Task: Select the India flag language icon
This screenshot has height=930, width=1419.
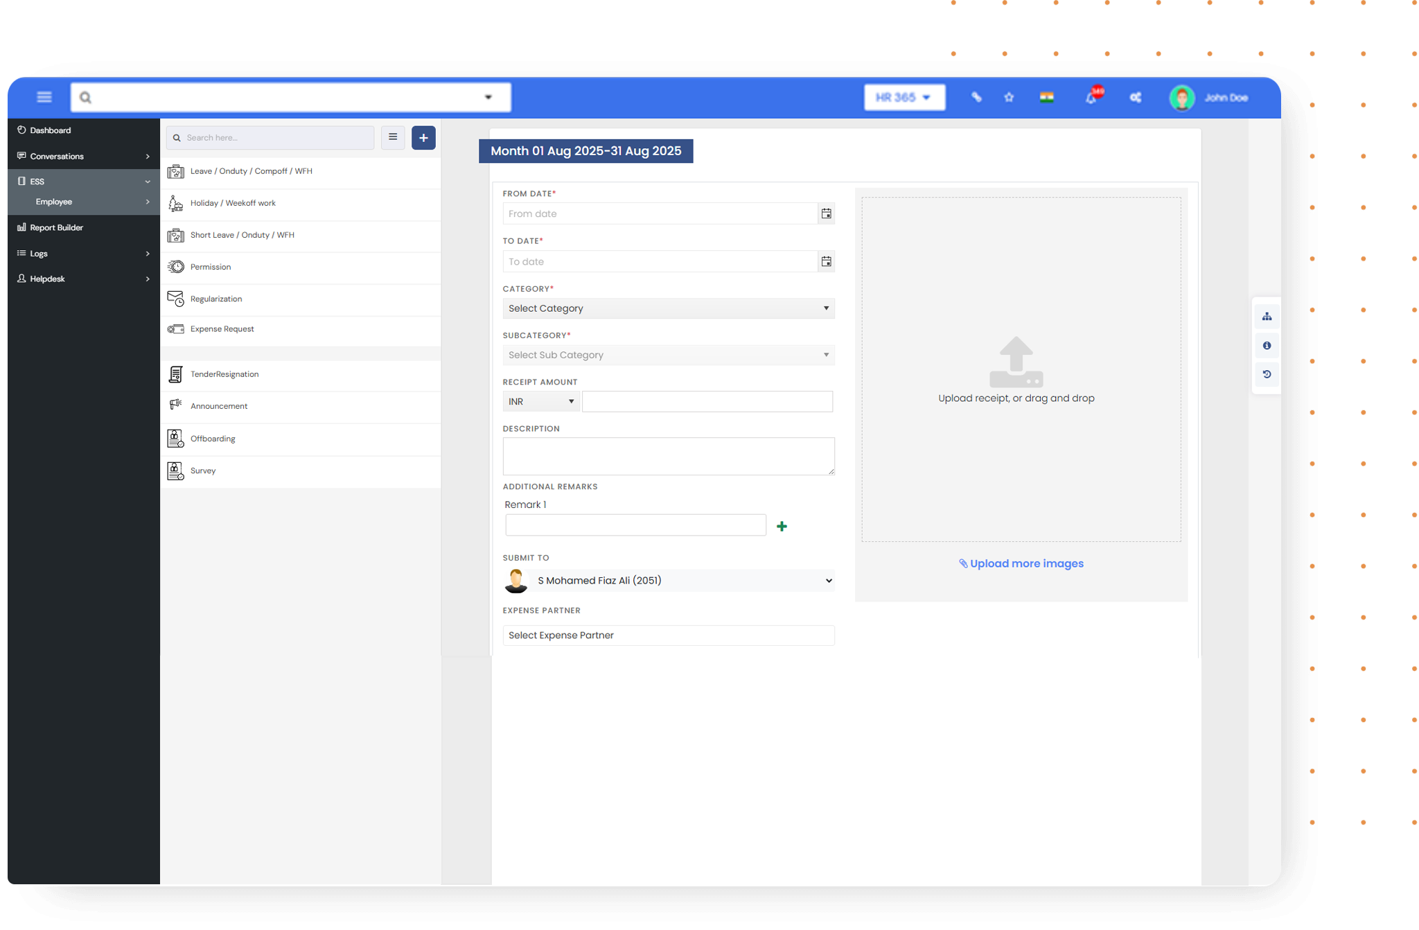Action: [x=1046, y=97]
